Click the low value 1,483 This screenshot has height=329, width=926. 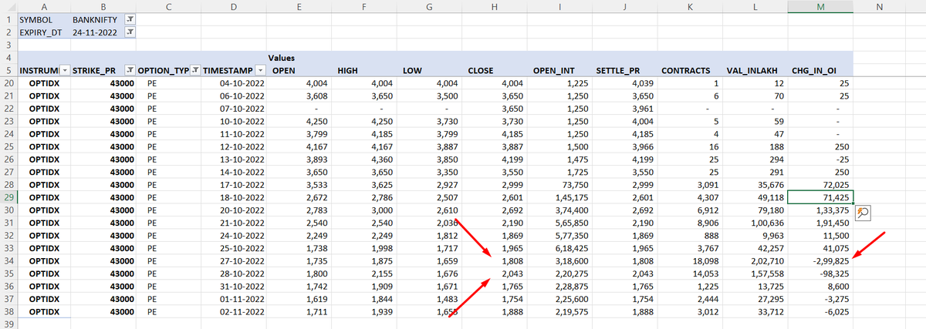click(447, 299)
